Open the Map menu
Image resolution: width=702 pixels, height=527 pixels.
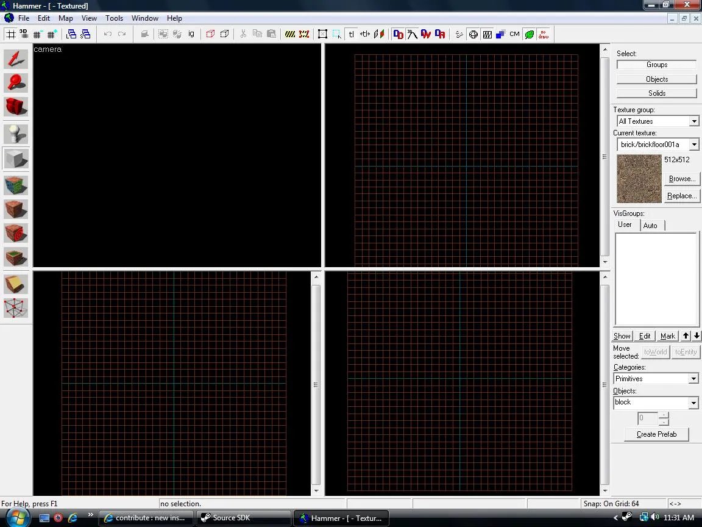(x=65, y=18)
